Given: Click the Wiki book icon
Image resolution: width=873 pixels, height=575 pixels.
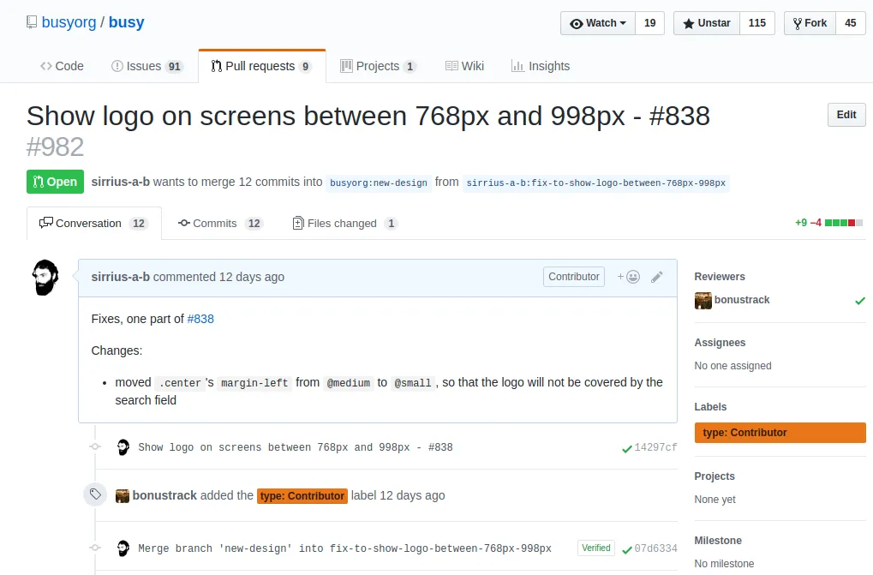Looking at the screenshot, I should 451,66.
